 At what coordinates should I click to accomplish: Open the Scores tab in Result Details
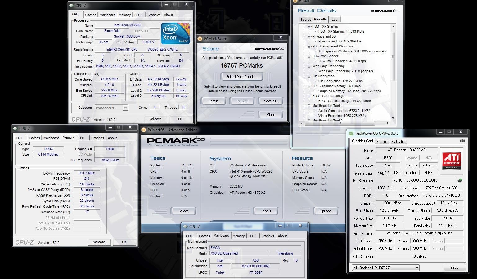tap(306, 20)
